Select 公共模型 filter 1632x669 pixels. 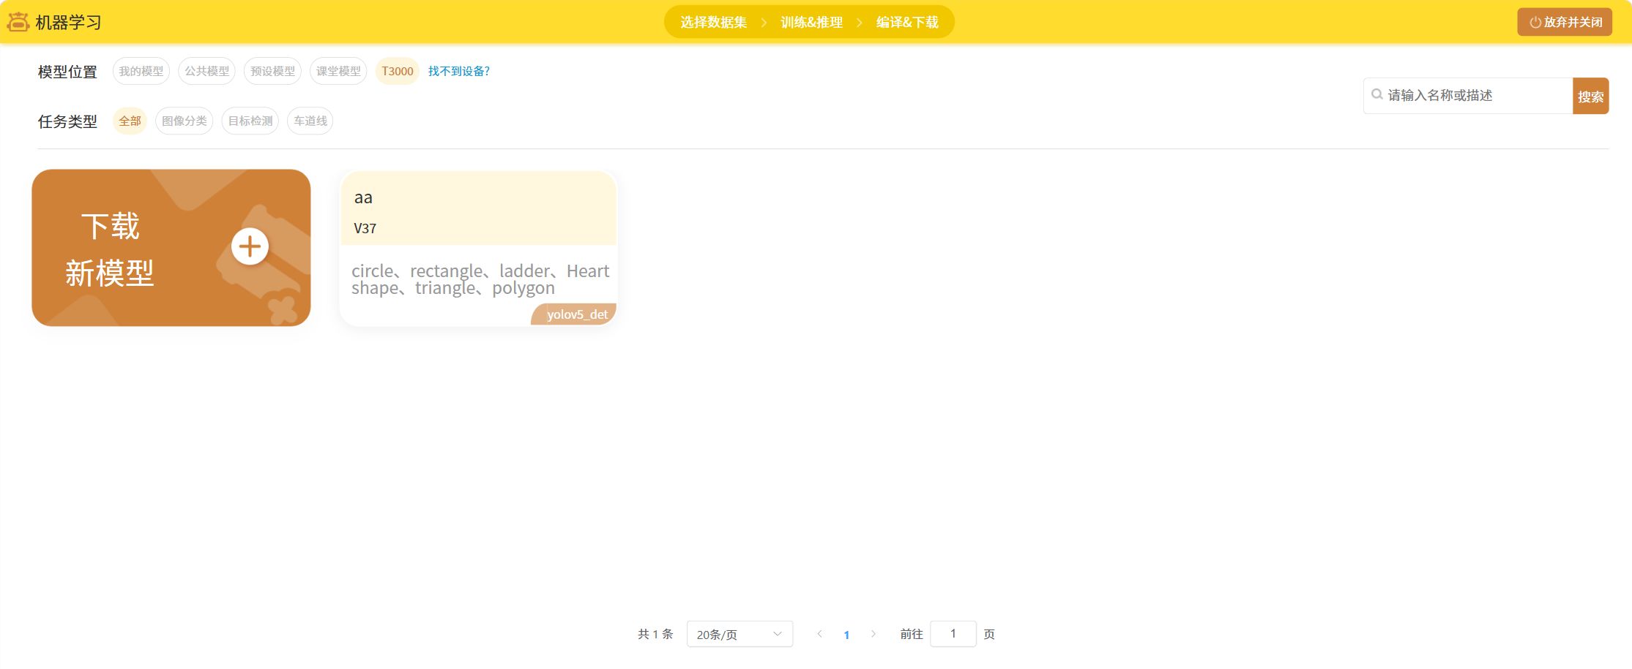(206, 71)
